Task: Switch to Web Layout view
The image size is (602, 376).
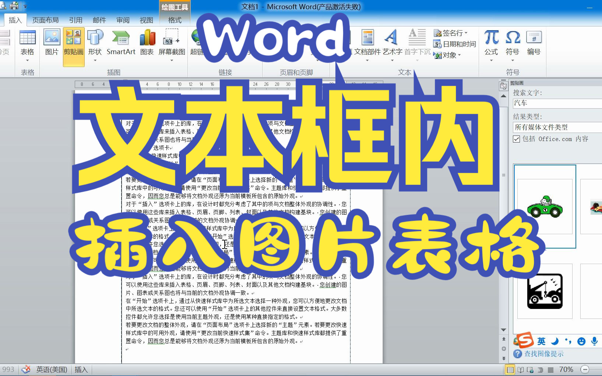Action: (530, 370)
